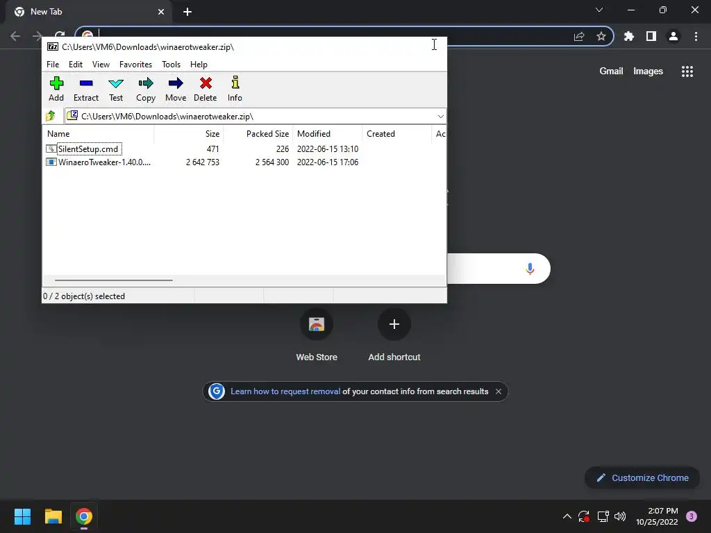
Task: Choose the Move toolbar icon
Action: point(176,90)
